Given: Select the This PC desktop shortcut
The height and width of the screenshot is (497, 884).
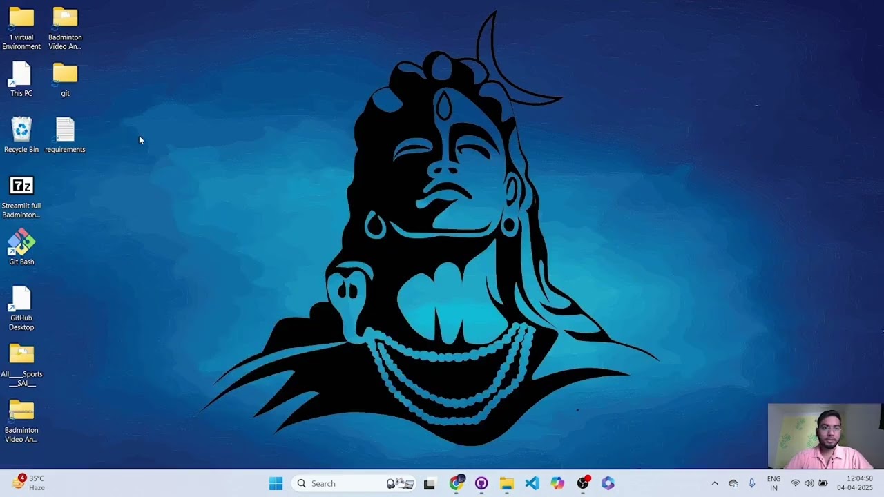Looking at the screenshot, I should [21, 80].
